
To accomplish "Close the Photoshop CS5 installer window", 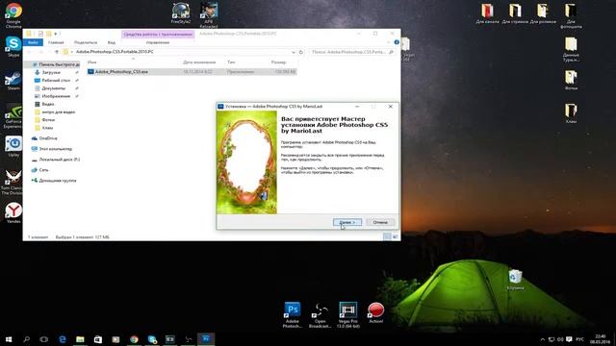I will click(391, 107).
